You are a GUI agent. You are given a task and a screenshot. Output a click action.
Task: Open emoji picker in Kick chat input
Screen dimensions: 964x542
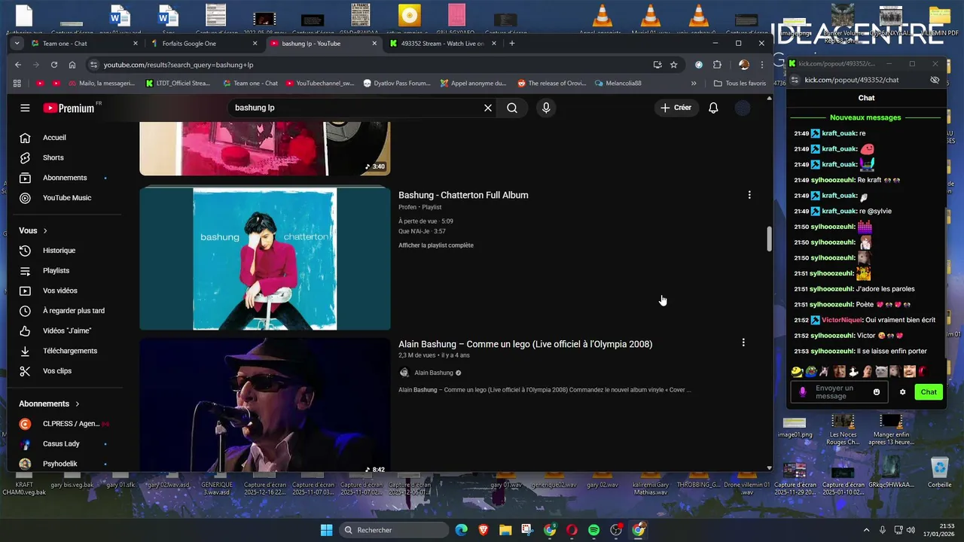pos(877,392)
